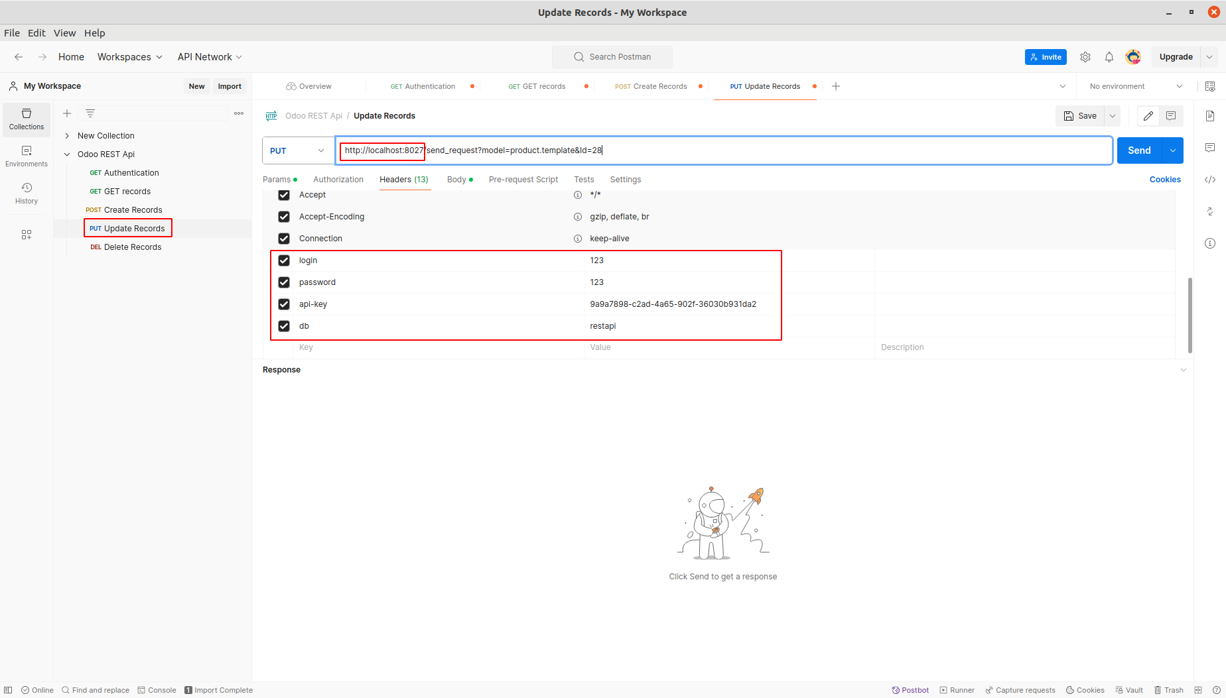Viewport: 1226px width, 698px height.
Task: Expand the New Collection folder
Action: 67,136
